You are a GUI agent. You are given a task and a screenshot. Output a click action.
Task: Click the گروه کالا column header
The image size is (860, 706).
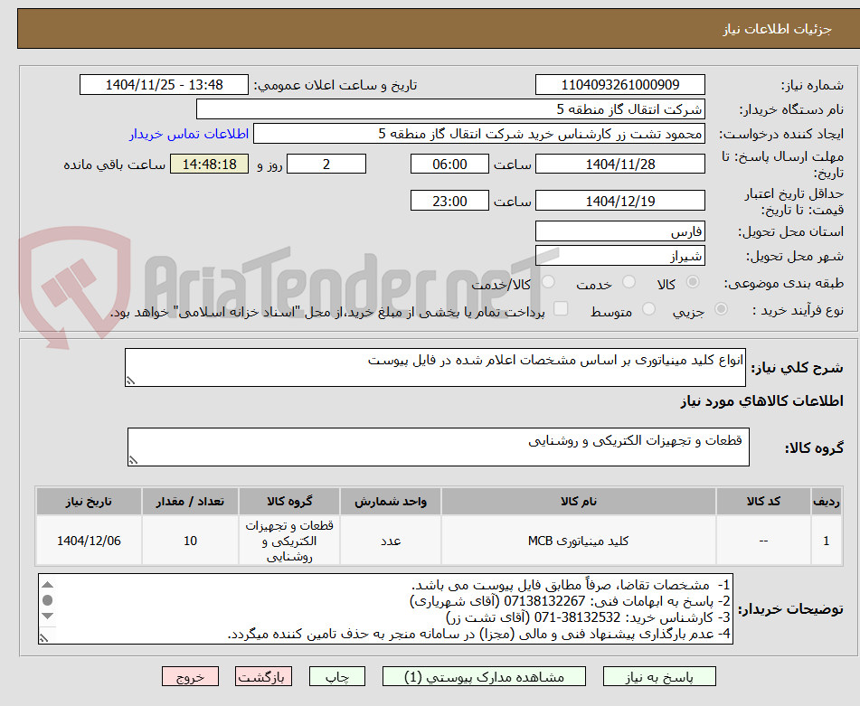(289, 502)
